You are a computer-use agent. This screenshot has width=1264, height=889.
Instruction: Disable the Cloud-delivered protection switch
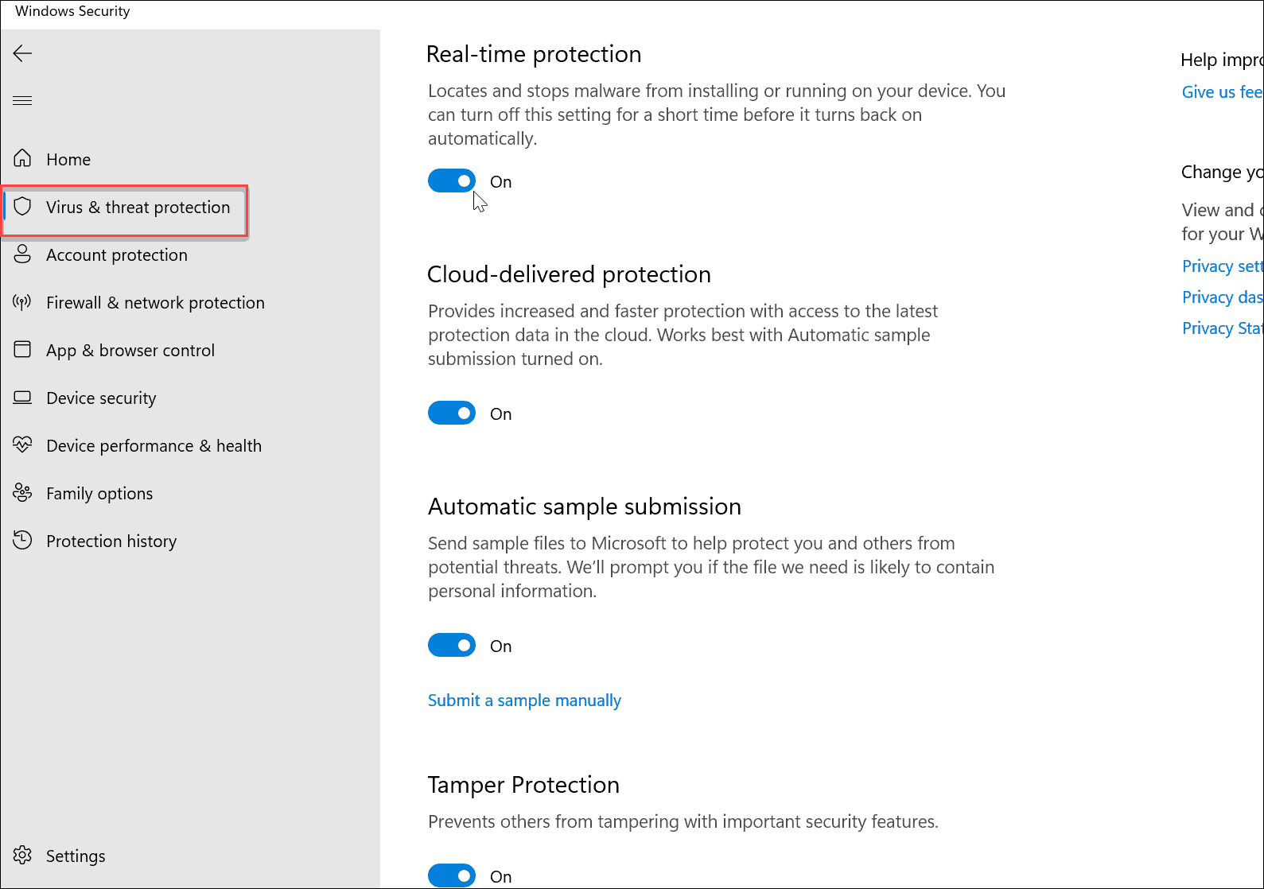(452, 413)
